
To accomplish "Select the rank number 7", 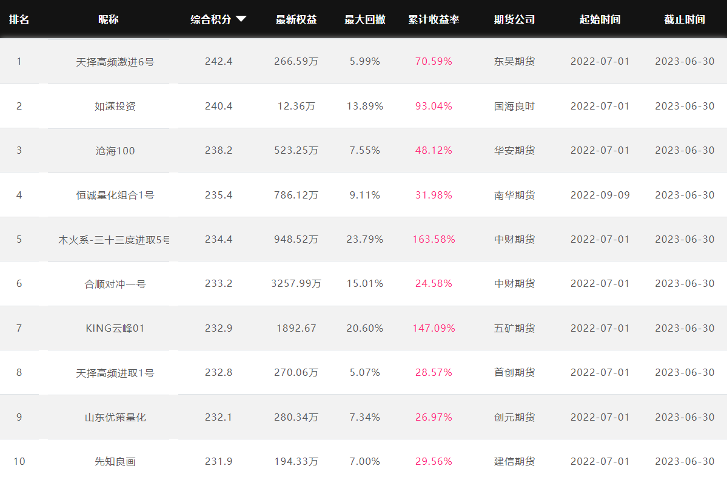I will [x=19, y=329].
